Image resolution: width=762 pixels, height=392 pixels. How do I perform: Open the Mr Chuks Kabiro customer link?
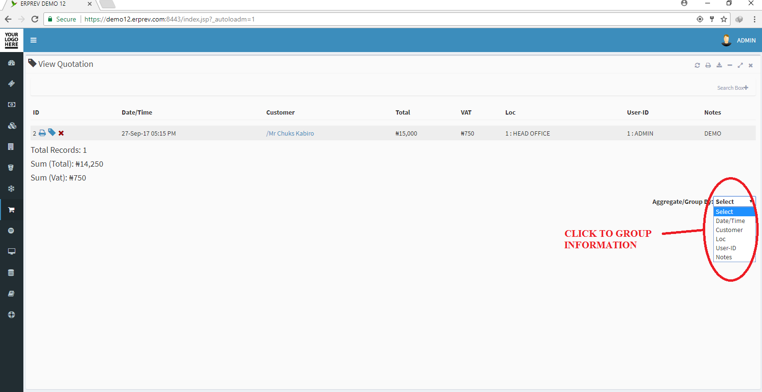290,134
